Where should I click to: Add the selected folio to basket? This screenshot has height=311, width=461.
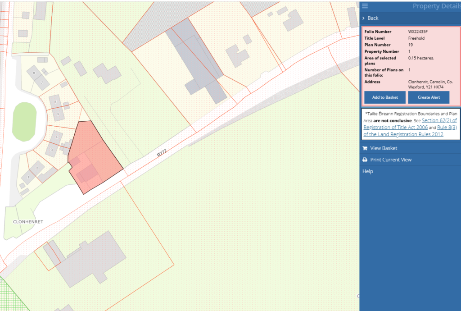coord(385,97)
